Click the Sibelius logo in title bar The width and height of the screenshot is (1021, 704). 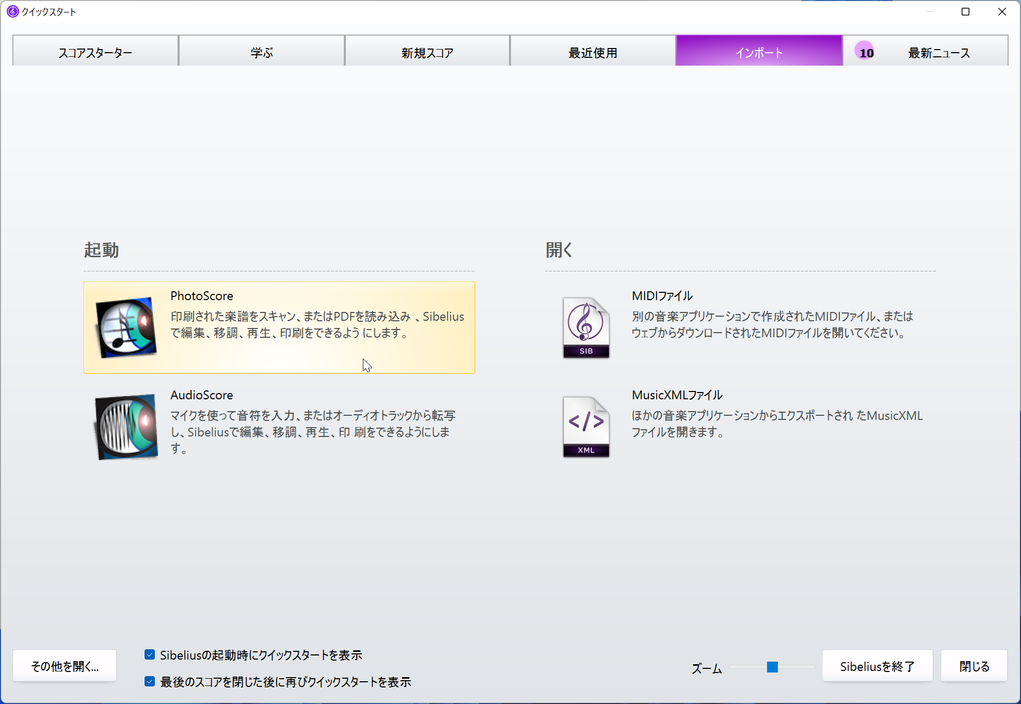12,11
